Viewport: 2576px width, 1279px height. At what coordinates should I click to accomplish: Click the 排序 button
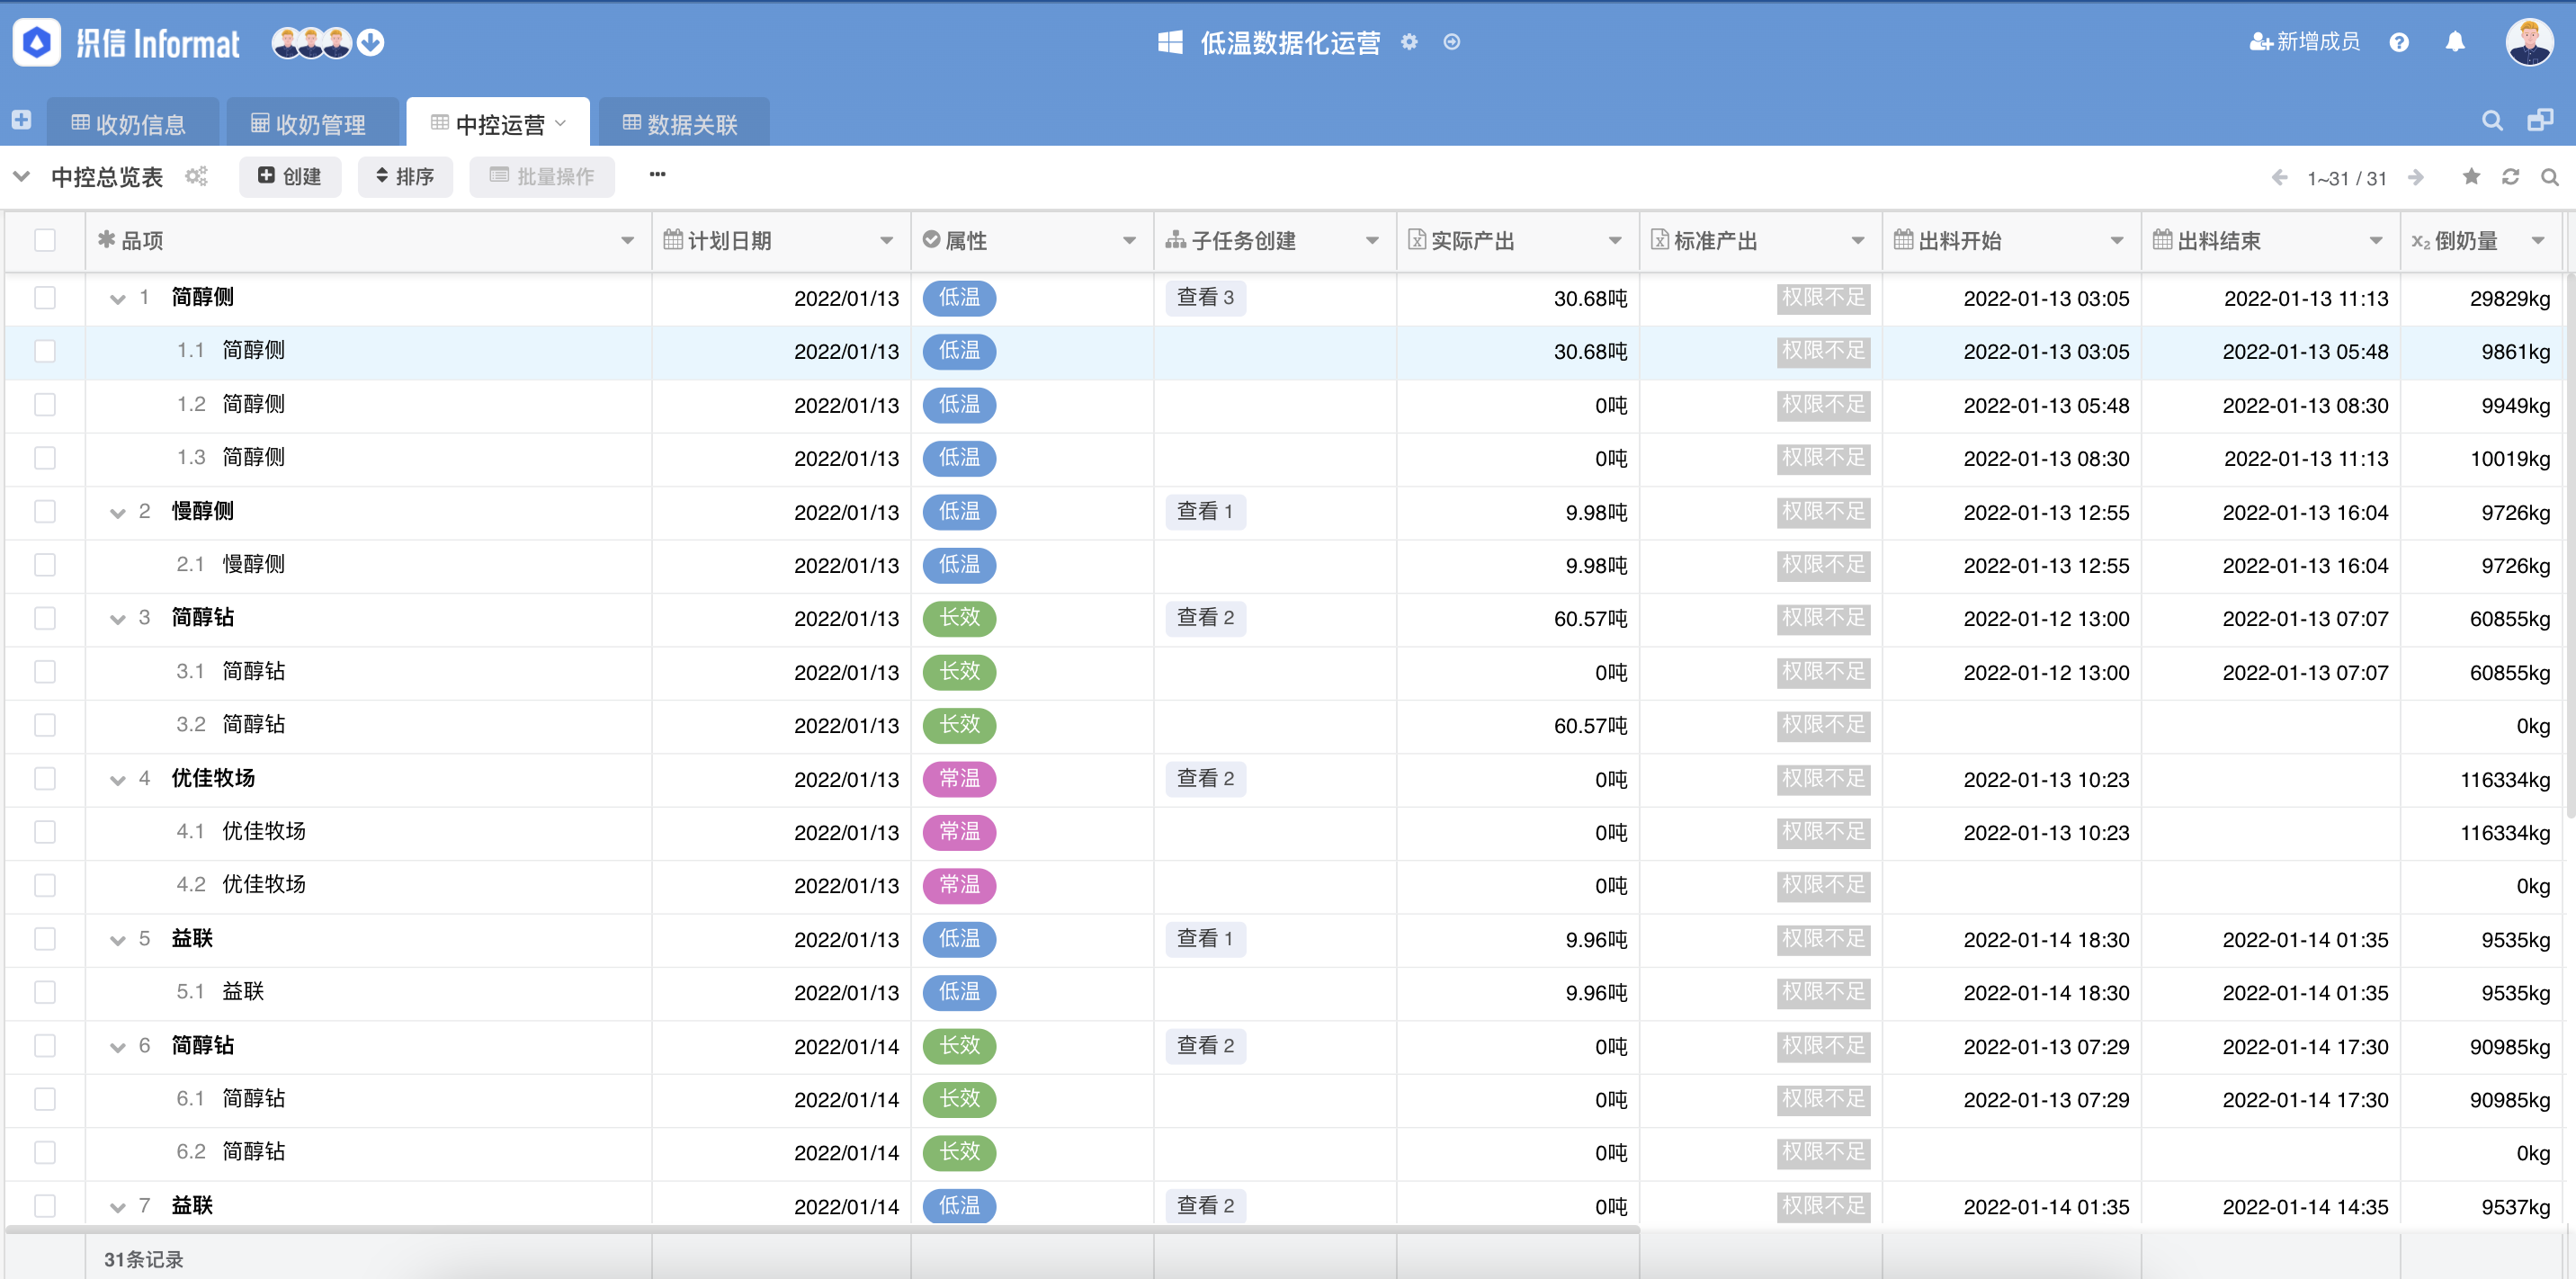click(x=405, y=177)
